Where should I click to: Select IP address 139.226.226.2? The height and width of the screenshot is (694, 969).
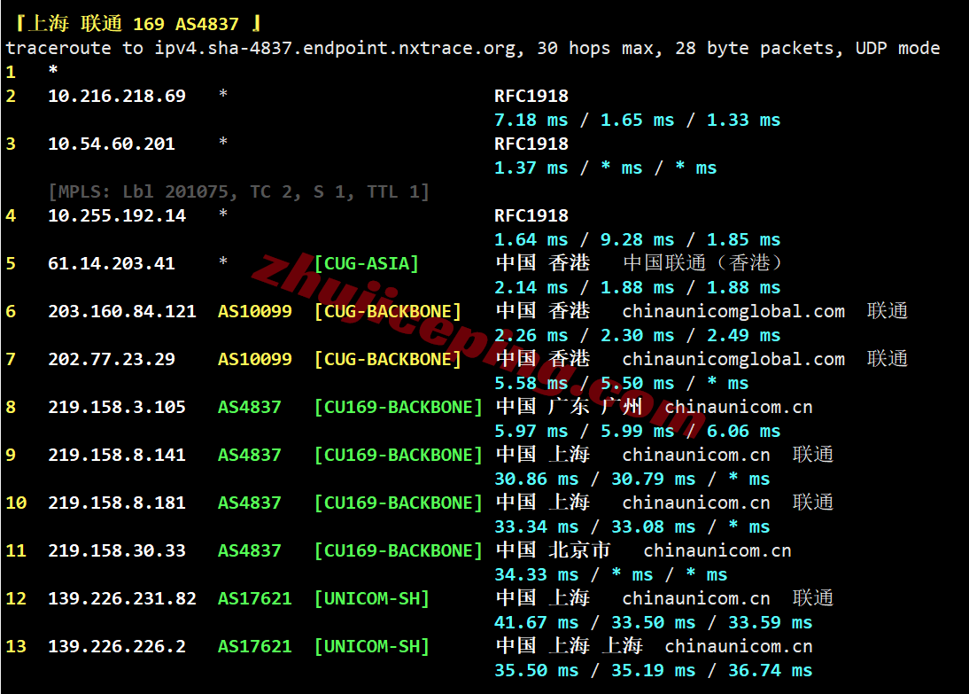pos(117,646)
